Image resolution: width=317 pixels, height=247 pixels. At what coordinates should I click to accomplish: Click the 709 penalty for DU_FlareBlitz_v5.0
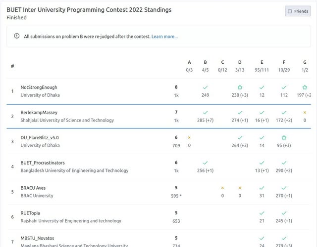tap(176, 145)
